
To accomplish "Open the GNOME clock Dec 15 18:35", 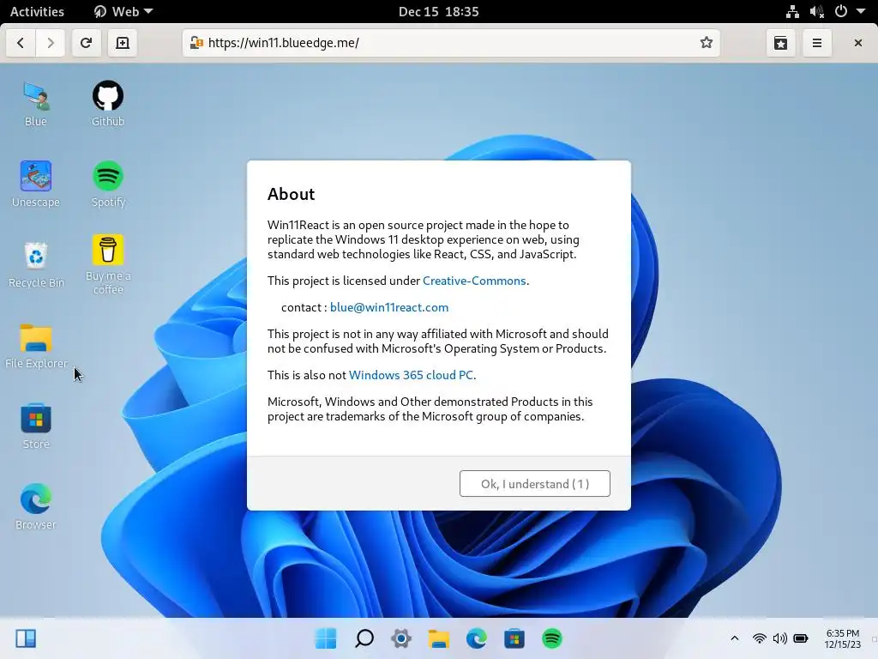I will [x=438, y=11].
